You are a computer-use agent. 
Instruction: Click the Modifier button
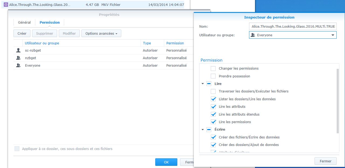(x=69, y=33)
